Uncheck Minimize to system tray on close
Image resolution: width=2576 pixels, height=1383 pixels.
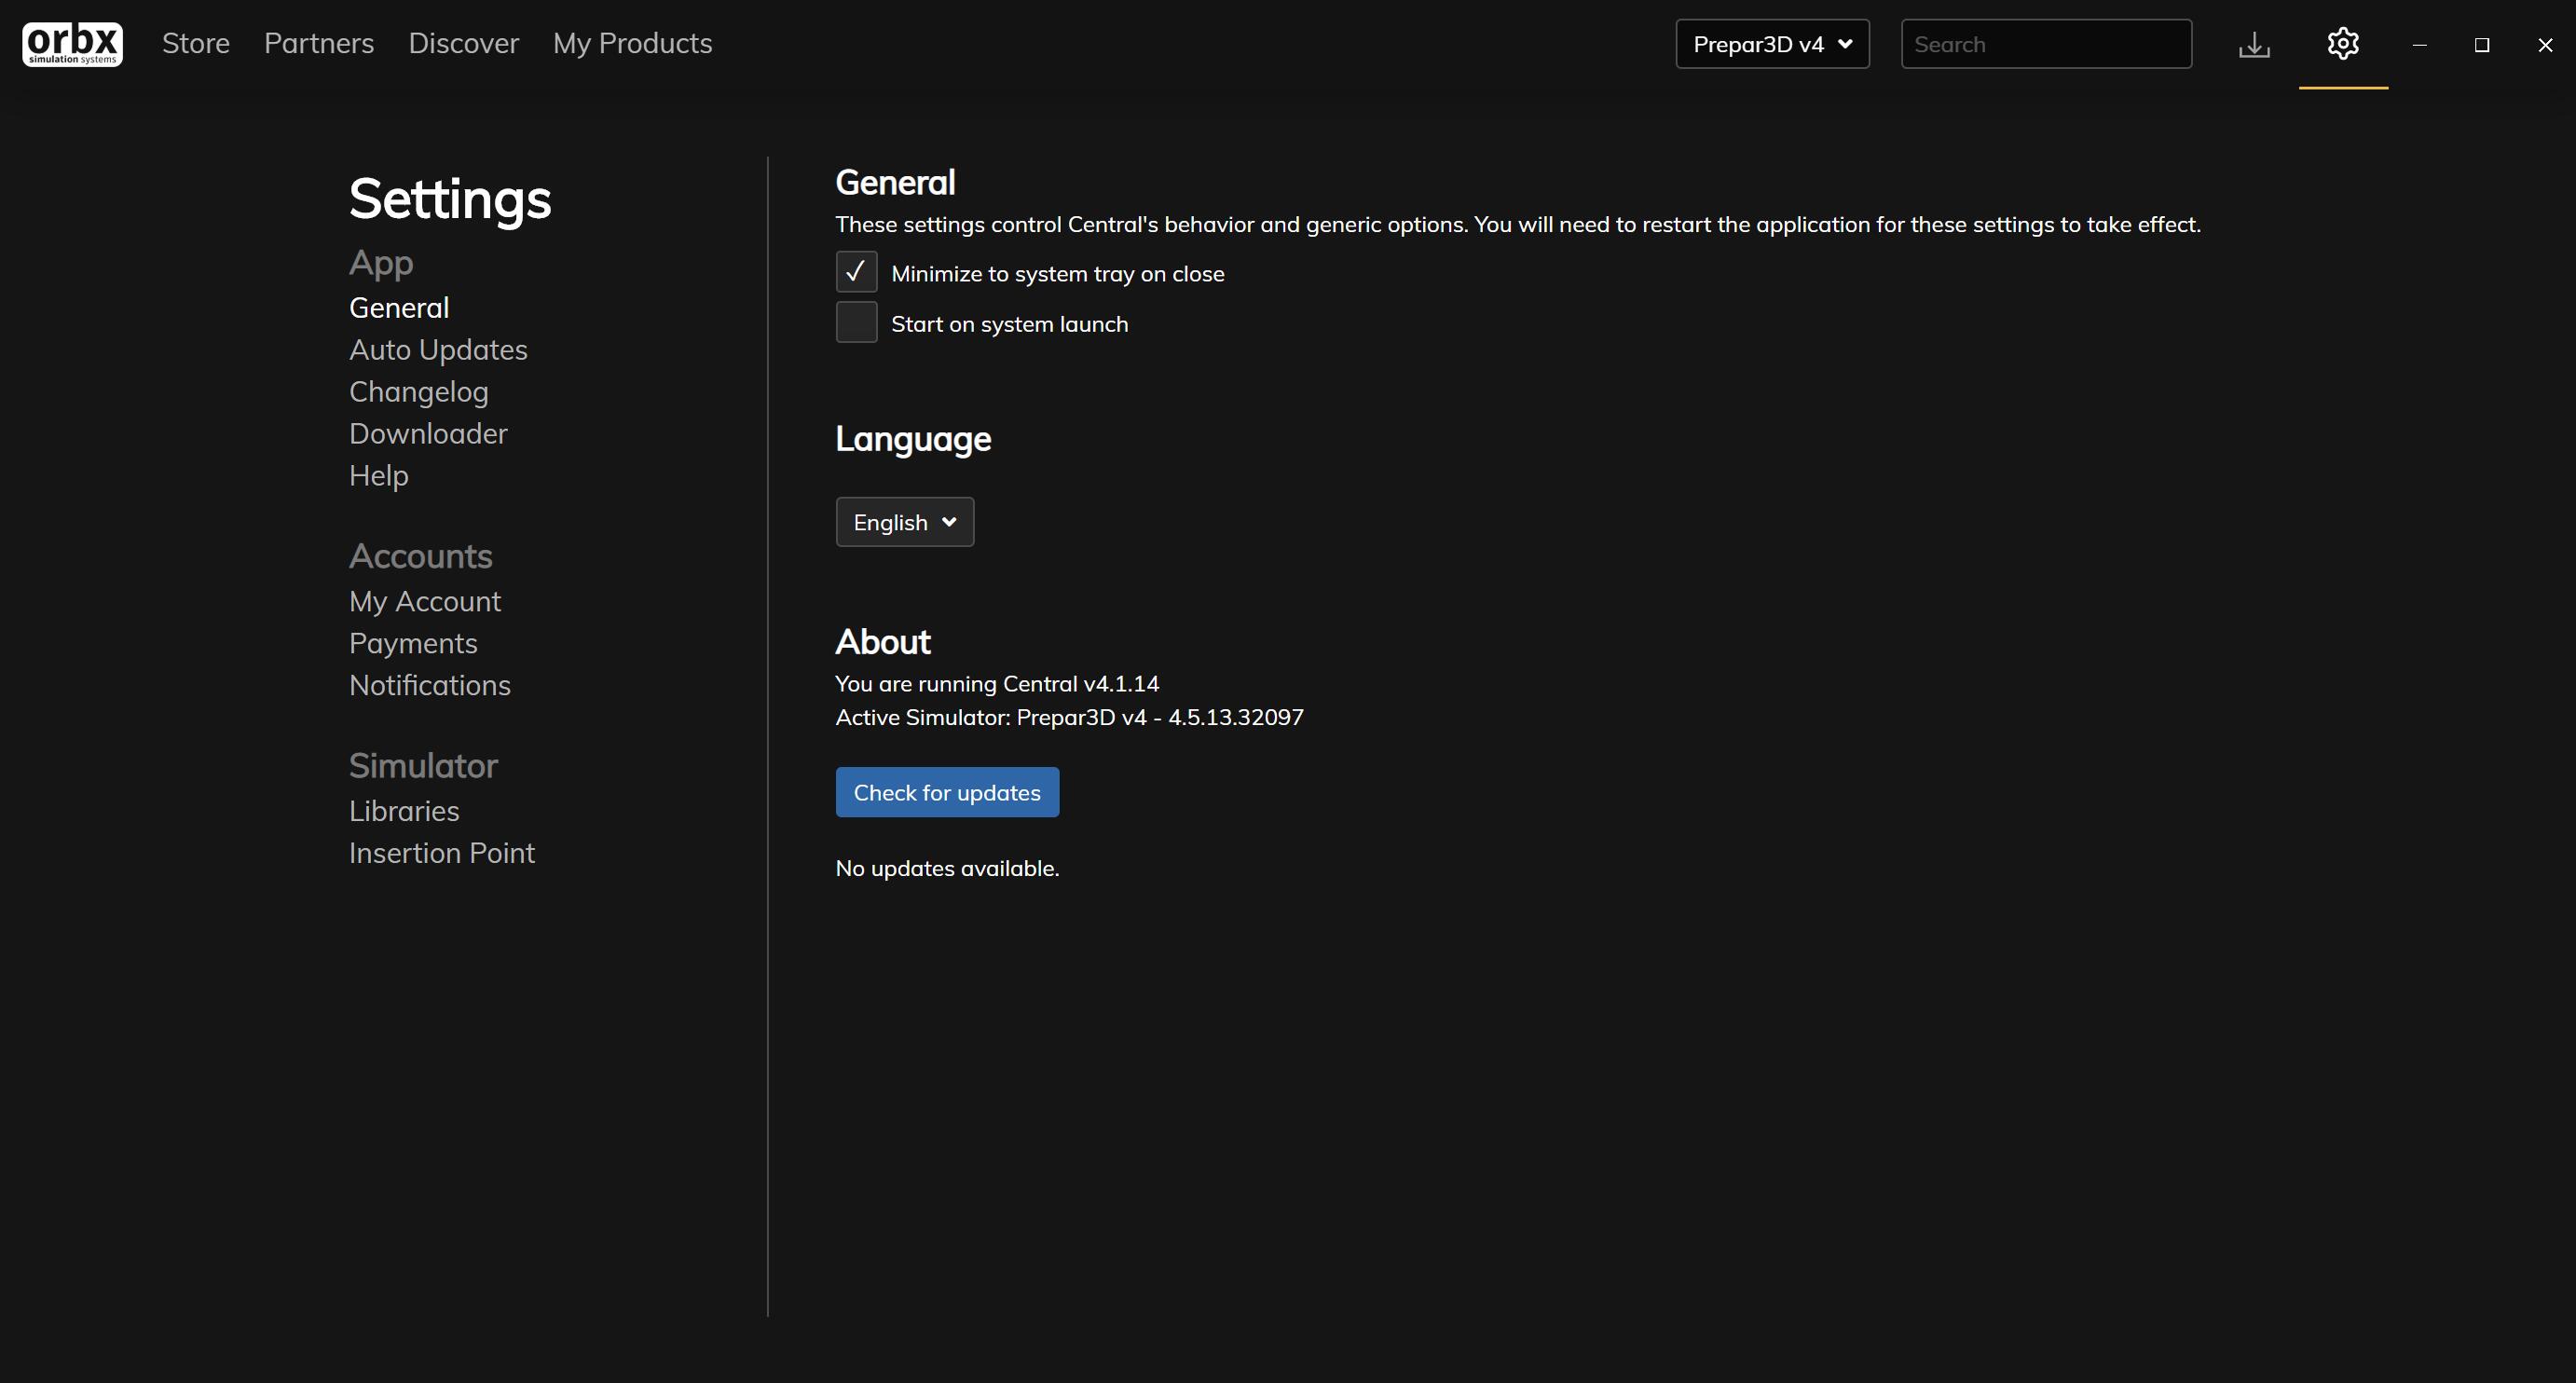click(x=856, y=272)
